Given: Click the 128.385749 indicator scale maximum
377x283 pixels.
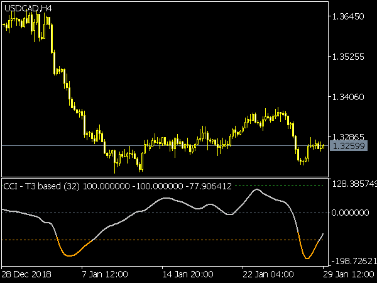Looking at the screenshot, I should [354, 184].
